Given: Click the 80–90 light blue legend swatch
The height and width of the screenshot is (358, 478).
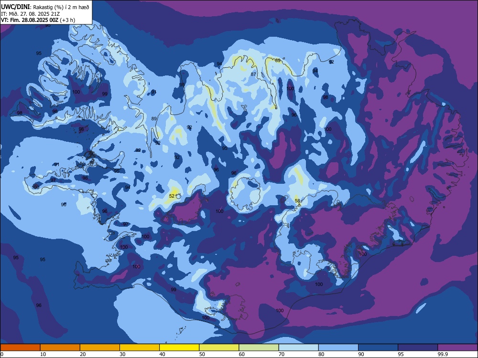Looking at the screenshot, I should [x=338, y=347].
